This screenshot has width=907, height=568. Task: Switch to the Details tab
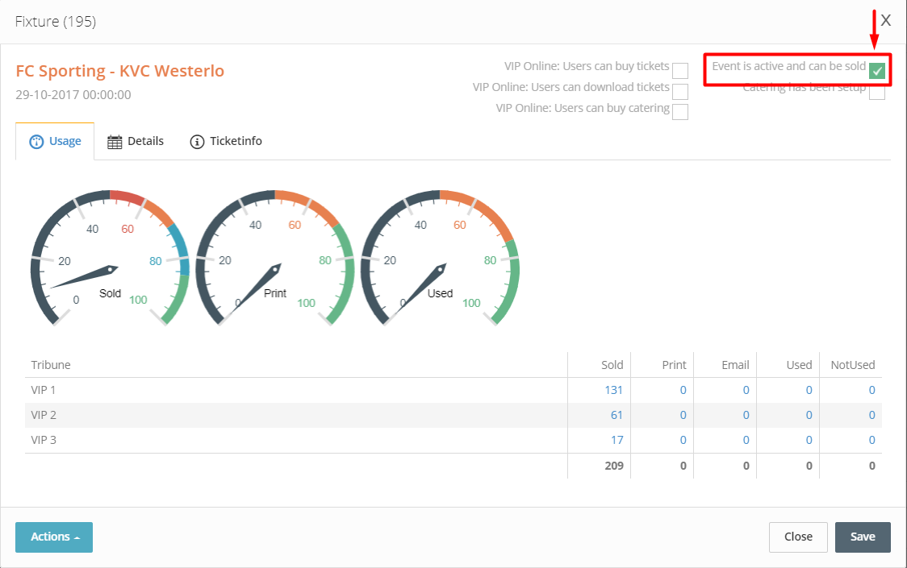tap(136, 142)
